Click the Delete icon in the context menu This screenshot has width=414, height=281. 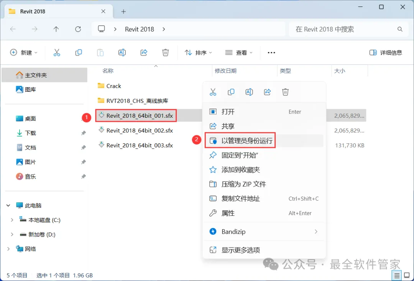tap(285, 92)
